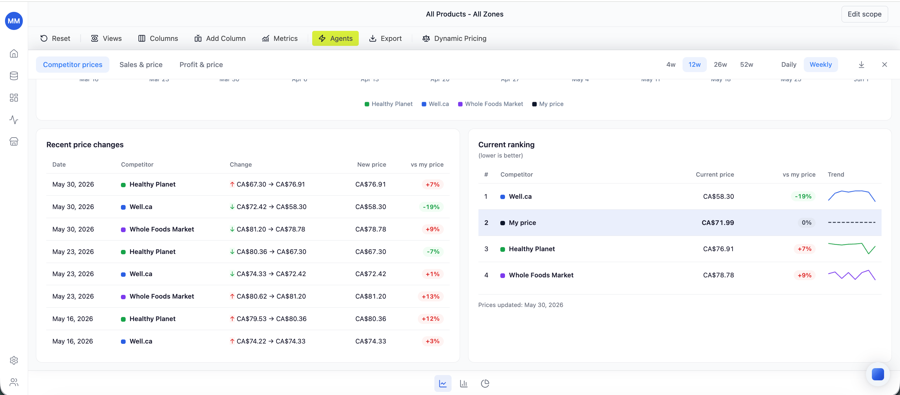Select the 12w time range
900x395 pixels.
tap(694, 65)
